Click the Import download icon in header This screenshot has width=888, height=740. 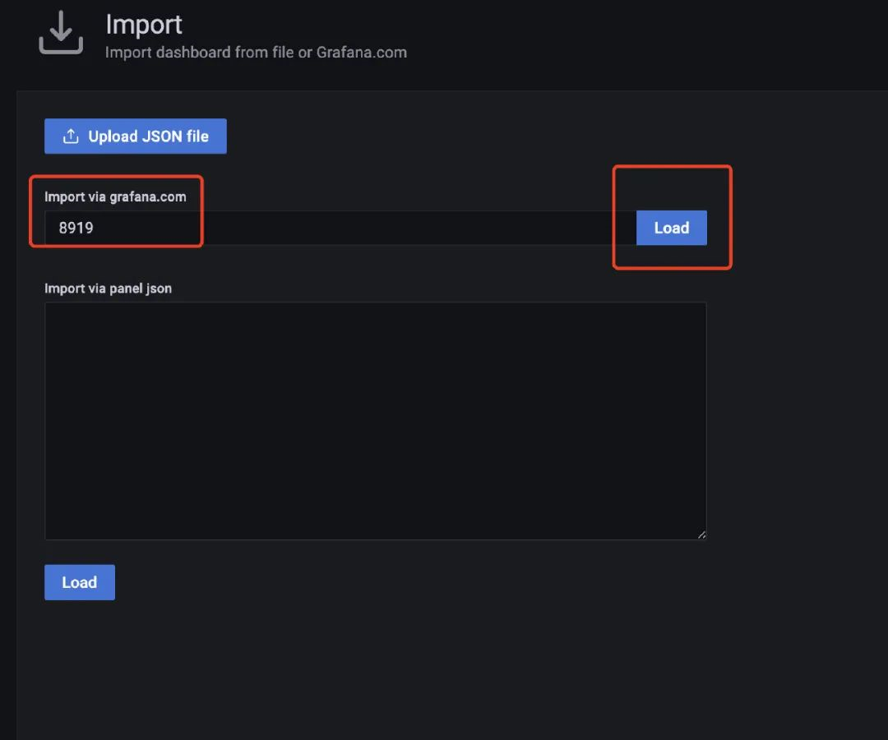pyautogui.click(x=61, y=35)
